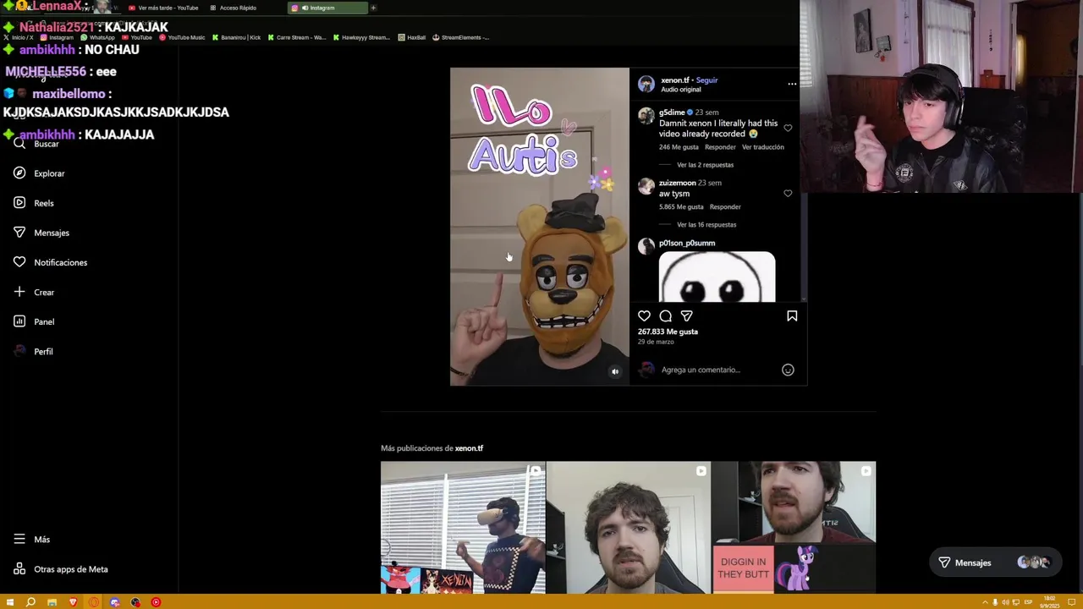Click p01son_p0summ's comment image
Screen dimensions: 1083x609
[717, 277]
